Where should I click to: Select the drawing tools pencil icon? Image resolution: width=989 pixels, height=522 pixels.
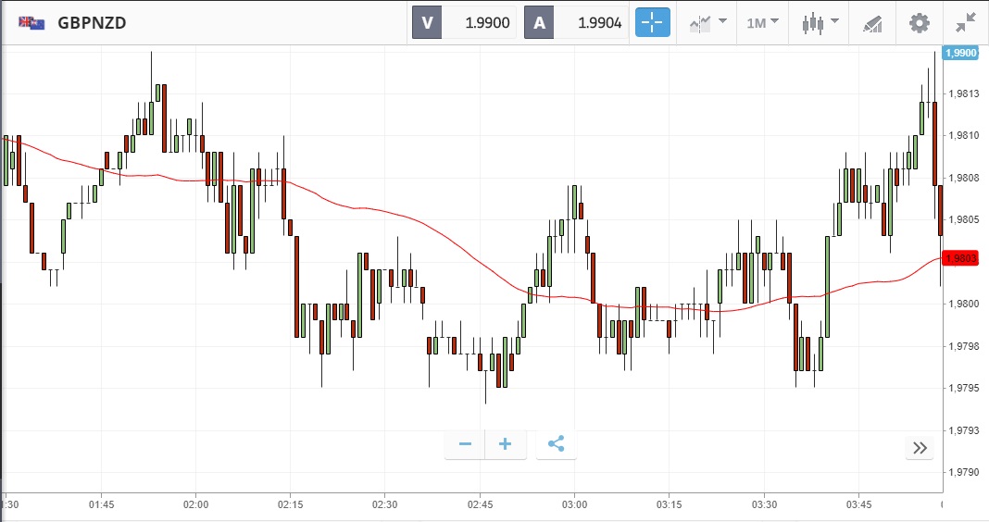pyautogui.click(x=872, y=23)
